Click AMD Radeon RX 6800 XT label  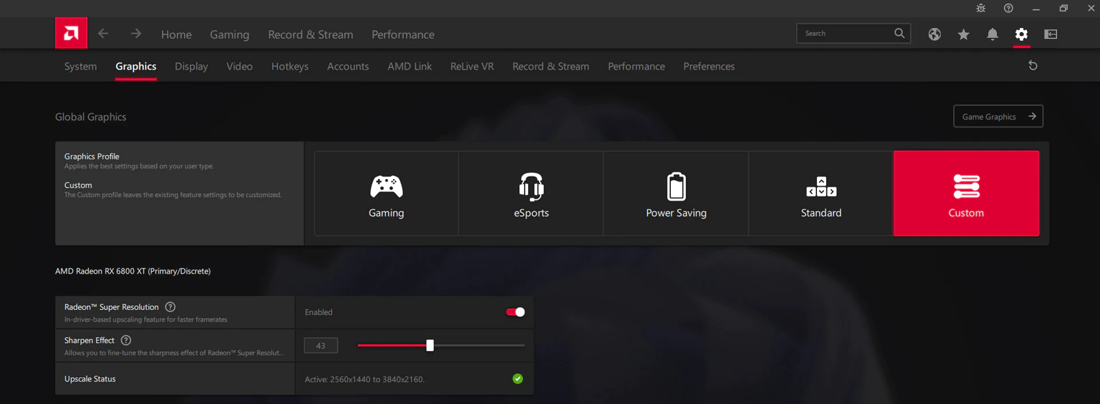coord(133,271)
